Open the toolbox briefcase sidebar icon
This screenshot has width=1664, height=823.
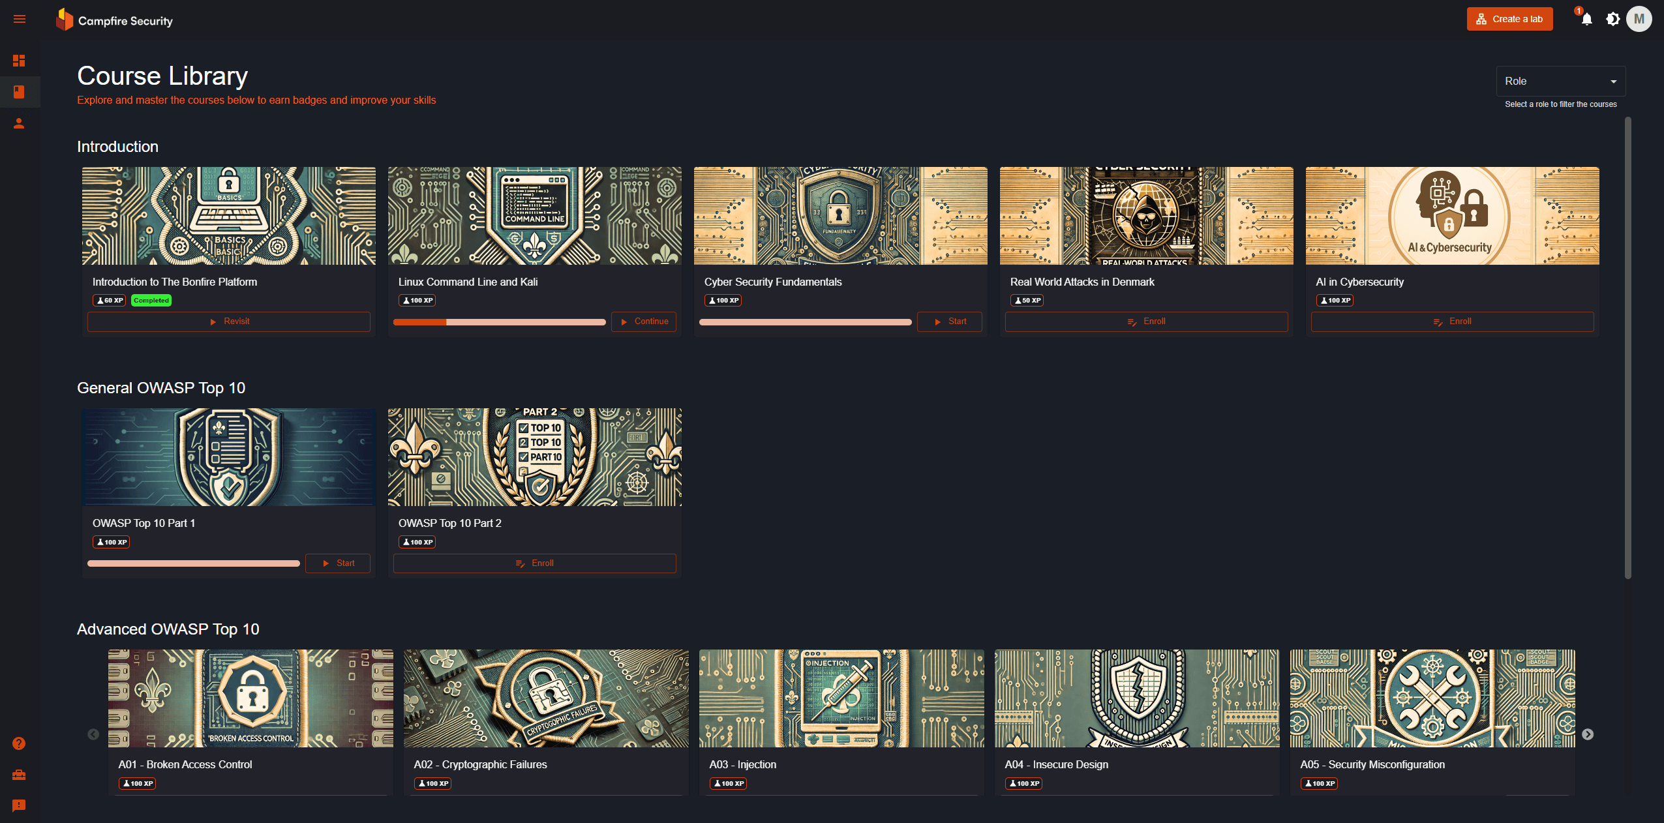[x=19, y=775]
